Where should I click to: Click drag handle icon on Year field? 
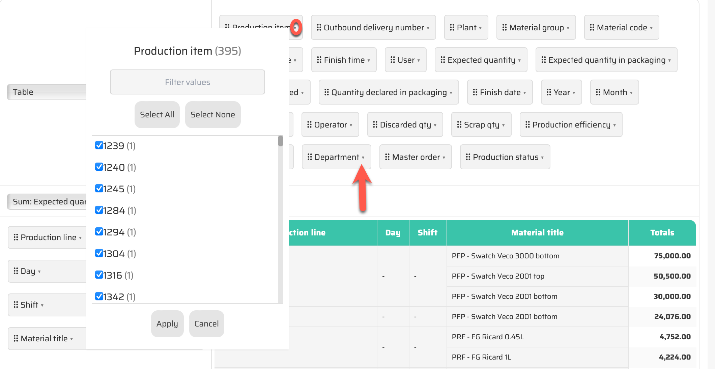click(549, 92)
